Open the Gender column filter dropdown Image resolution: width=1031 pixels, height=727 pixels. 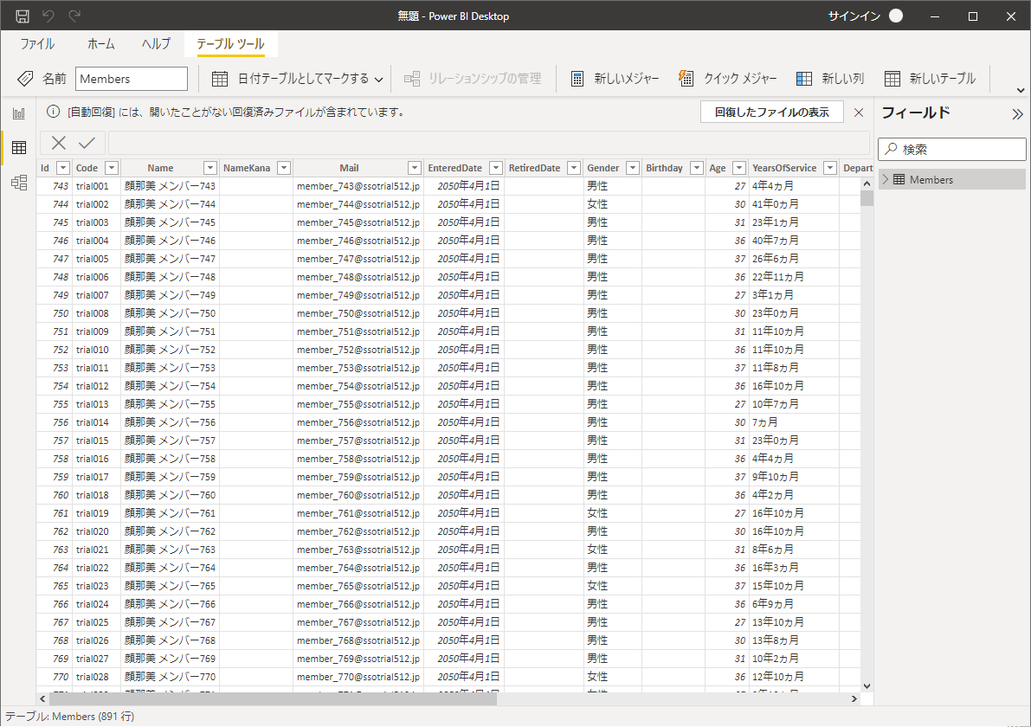(x=633, y=168)
